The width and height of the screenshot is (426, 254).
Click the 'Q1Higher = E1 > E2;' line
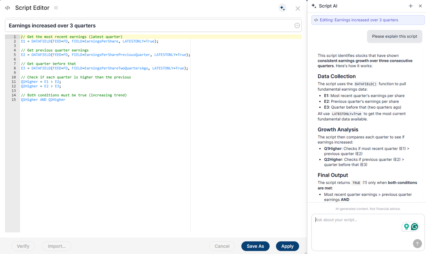pos(41,82)
